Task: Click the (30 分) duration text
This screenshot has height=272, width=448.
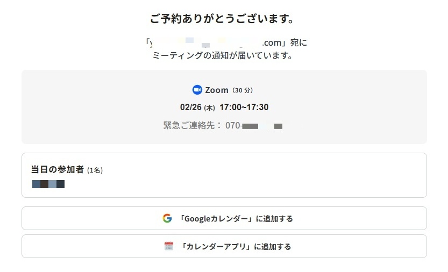Action: [243, 90]
